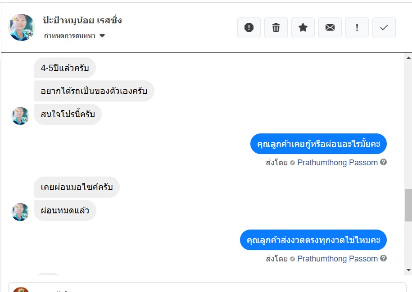Image resolution: width=412 pixels, height=292 pixels.
Task: Open first Prathumthong Passorn sender link
Action: [x=337, y=163]
